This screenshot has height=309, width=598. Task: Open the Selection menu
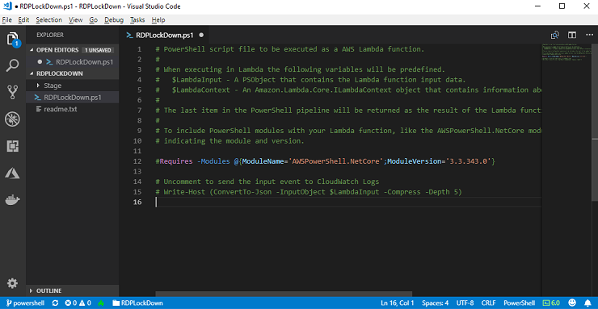pyautogui.click(x=48, y=20)
